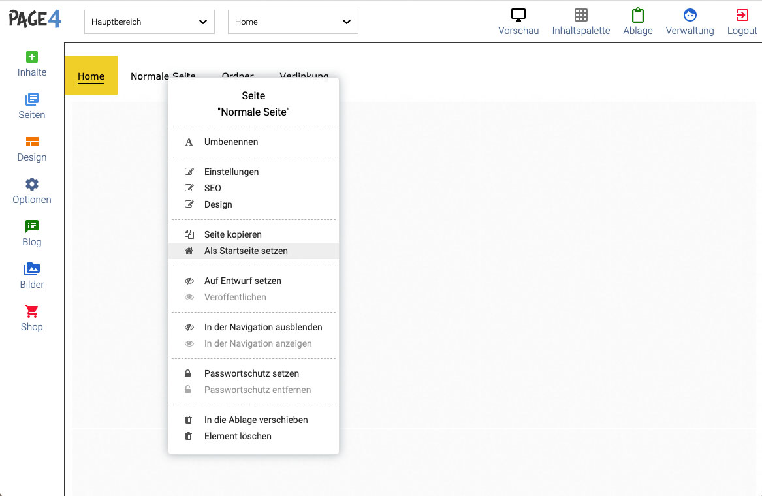Screen dimensions: 762x496
Task: Open the Shop cart icon
Action: pyautogui.click(x=31, y=311)
